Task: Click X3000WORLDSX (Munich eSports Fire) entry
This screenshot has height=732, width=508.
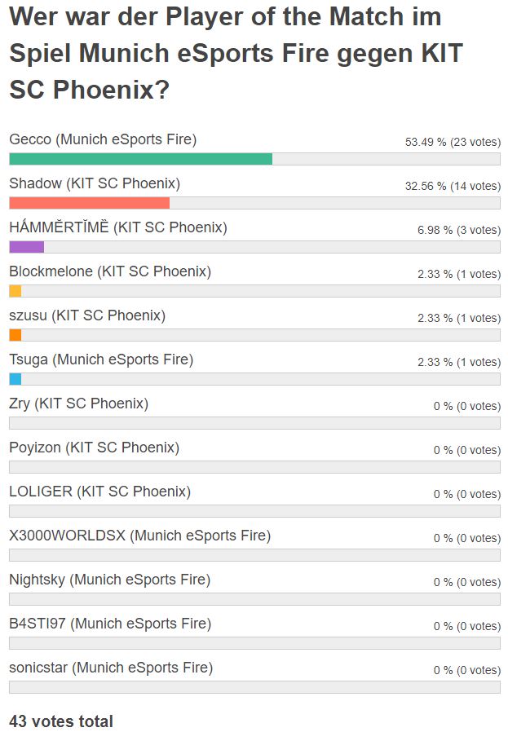Action: click(x=139, y=536)
